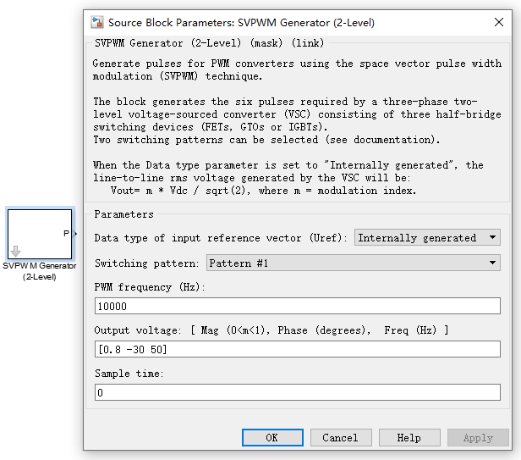Click the block name label under the SVPWM block

click(x=39, y=271)
